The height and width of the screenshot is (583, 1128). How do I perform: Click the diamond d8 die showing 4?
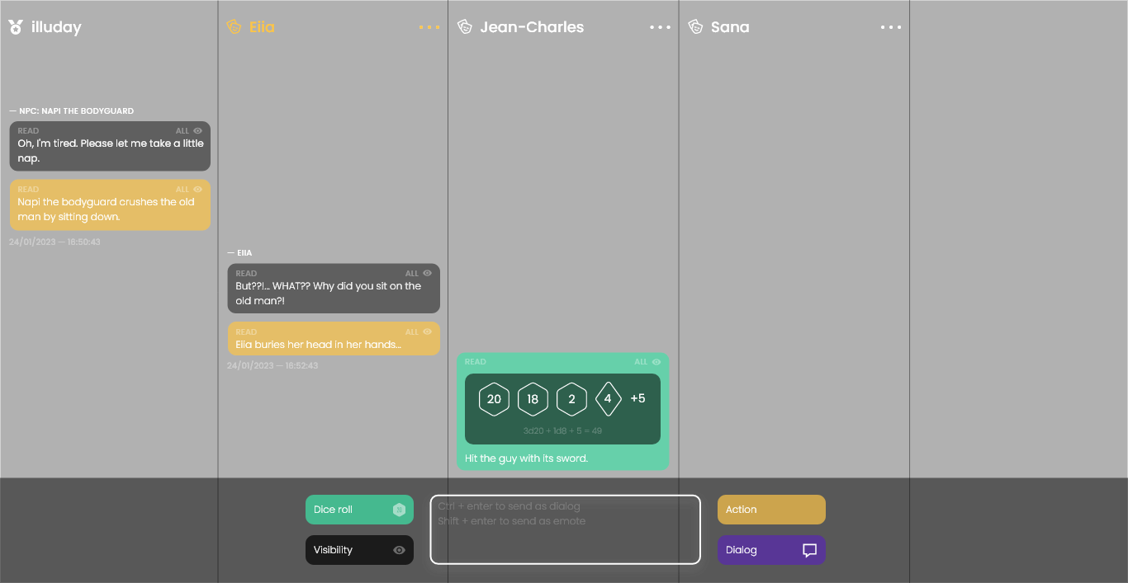tap(608, 399)
